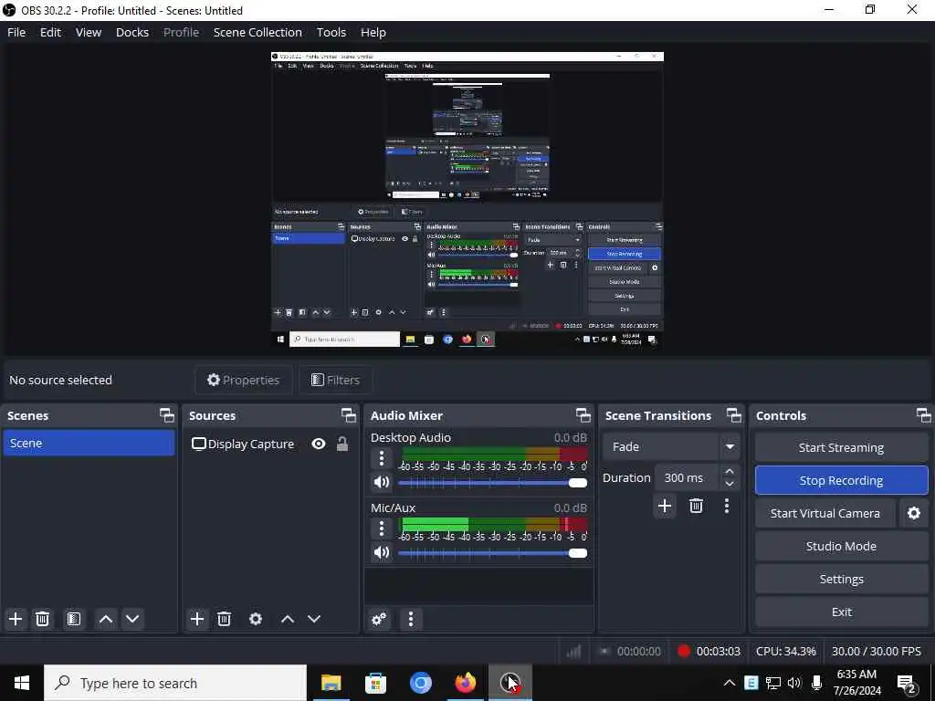The image size is (935, 701).
Task: Click Windows search box on taskbar
Action: click(175, 683)
